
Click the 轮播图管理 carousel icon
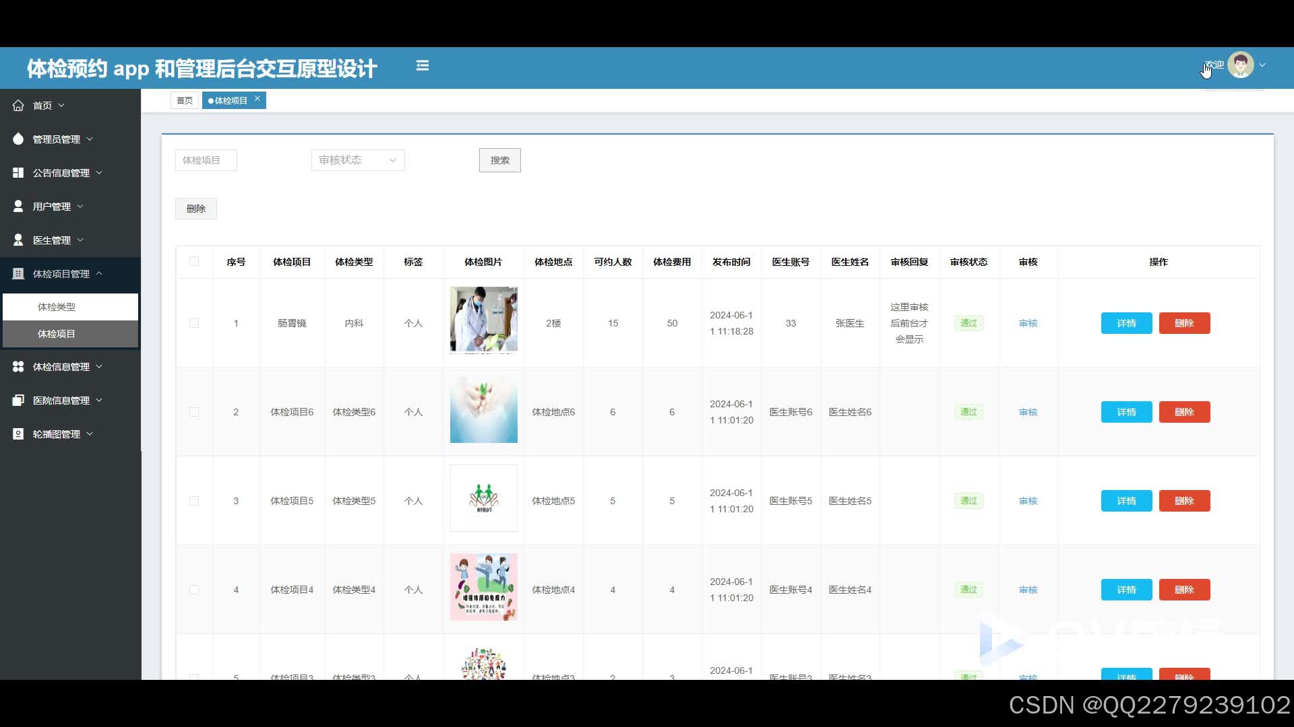(x=18, y=434)
